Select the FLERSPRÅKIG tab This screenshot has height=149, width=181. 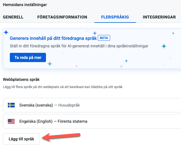[x=115, y=17]
